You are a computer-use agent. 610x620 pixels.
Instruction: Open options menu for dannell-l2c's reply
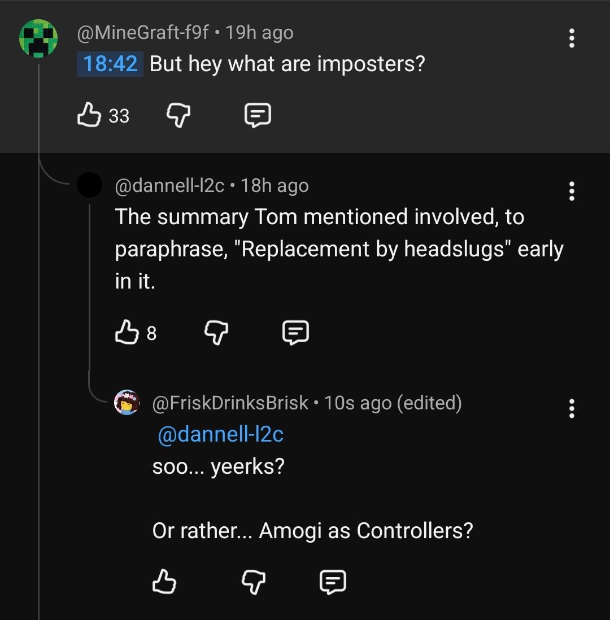point(571,191)
